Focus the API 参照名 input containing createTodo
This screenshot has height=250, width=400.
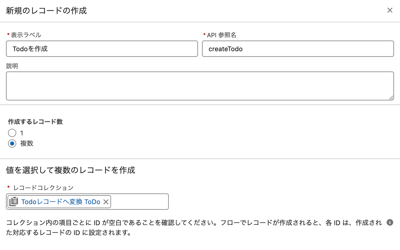(x=298, y=49)
